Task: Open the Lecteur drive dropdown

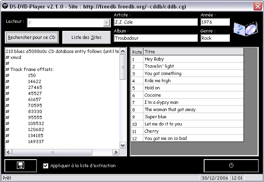Action: point(106,23)
